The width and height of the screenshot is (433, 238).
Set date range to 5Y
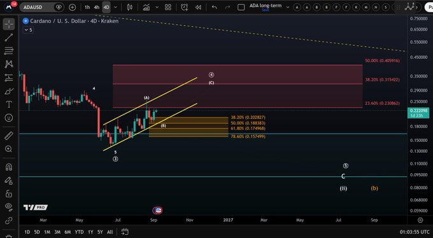(100, 232)
